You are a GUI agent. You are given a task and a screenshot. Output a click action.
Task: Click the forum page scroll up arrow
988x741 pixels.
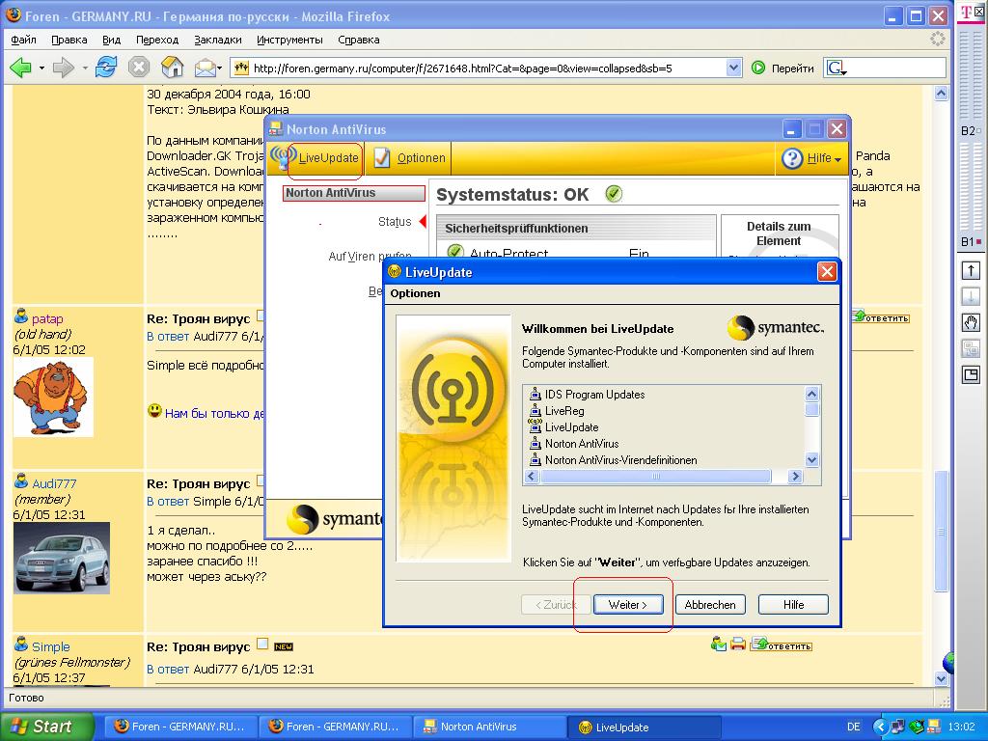(x=942, y=94)
